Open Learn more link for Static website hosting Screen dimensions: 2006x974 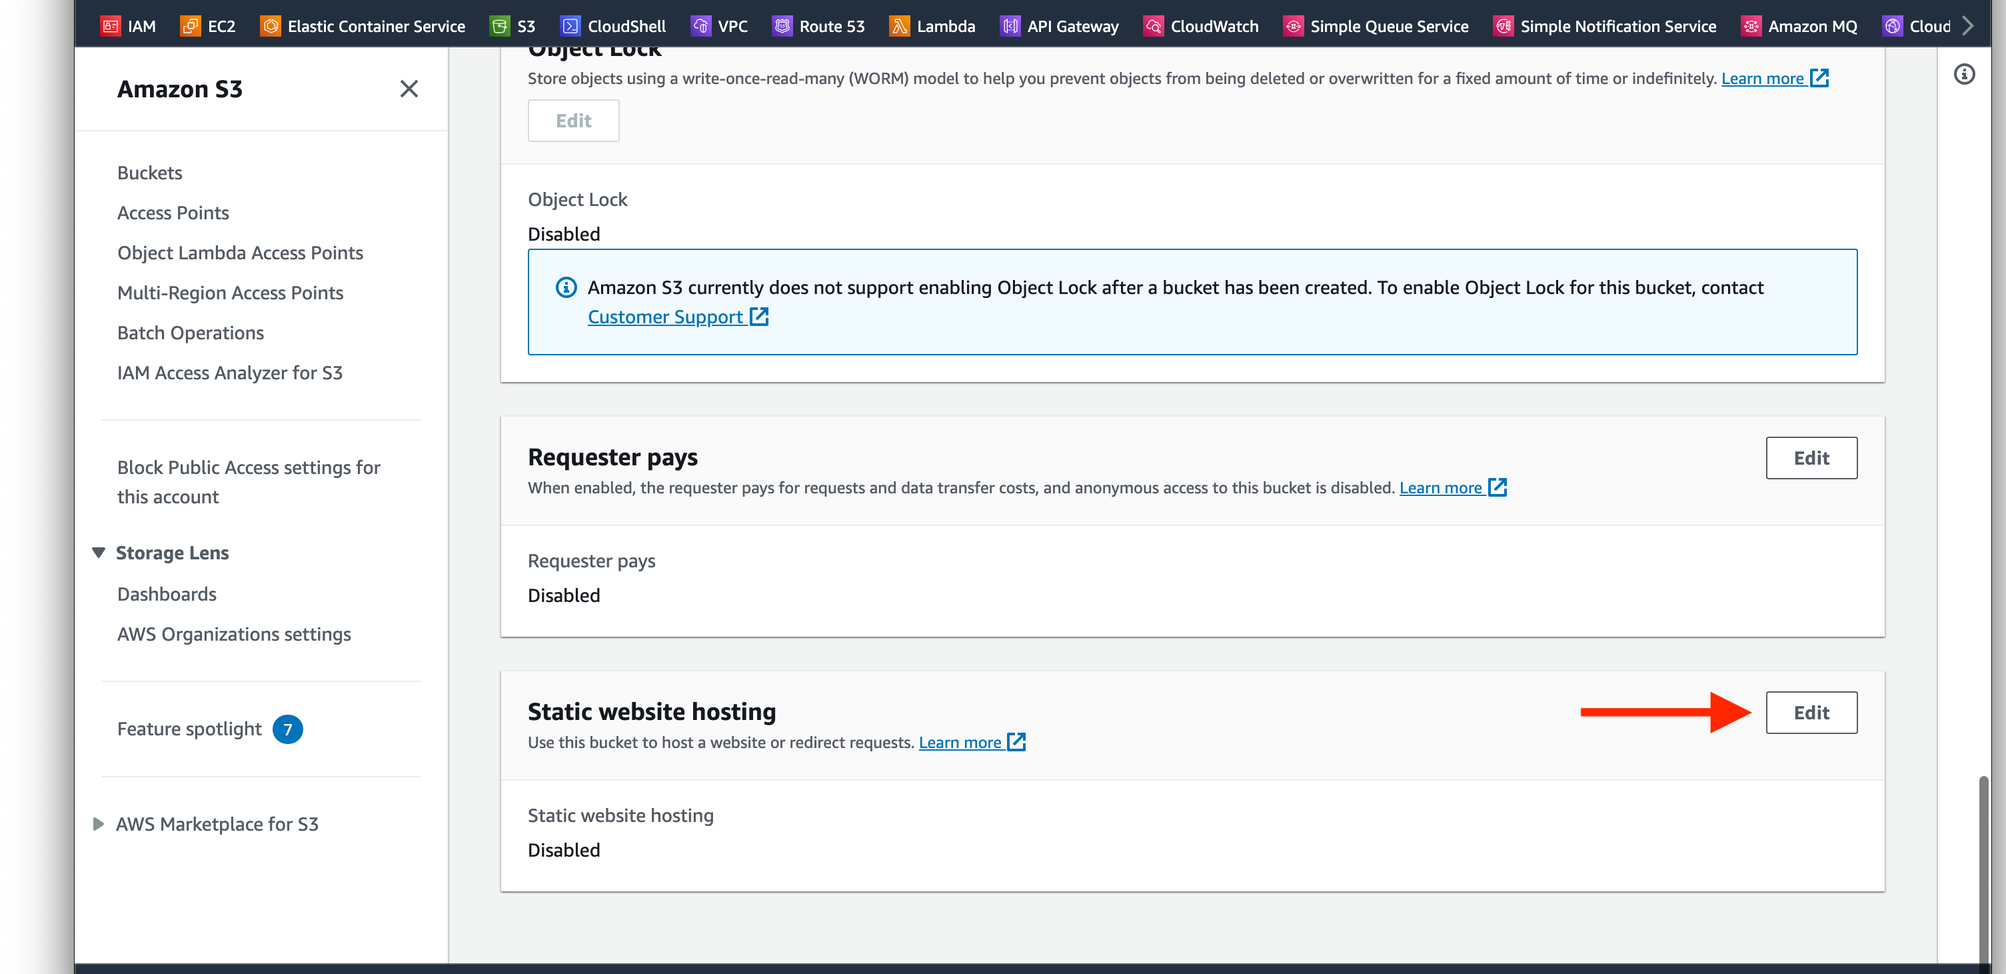click(x=960, y=742)
